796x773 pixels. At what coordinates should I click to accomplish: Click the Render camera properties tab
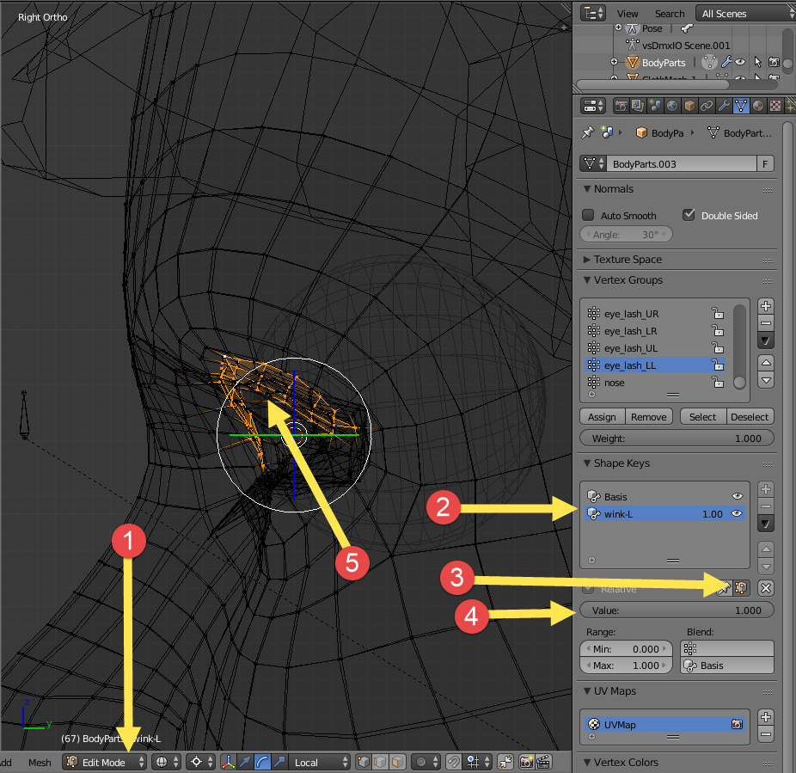(620, 106)
